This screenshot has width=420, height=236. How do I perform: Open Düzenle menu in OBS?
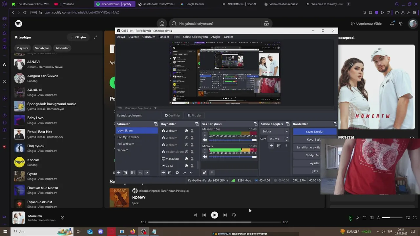coord(134,37)
